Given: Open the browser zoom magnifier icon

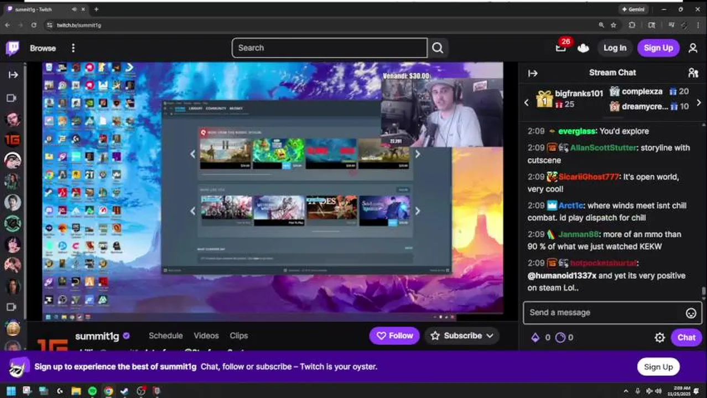Looking at the screenshot, I should [601, 25].
